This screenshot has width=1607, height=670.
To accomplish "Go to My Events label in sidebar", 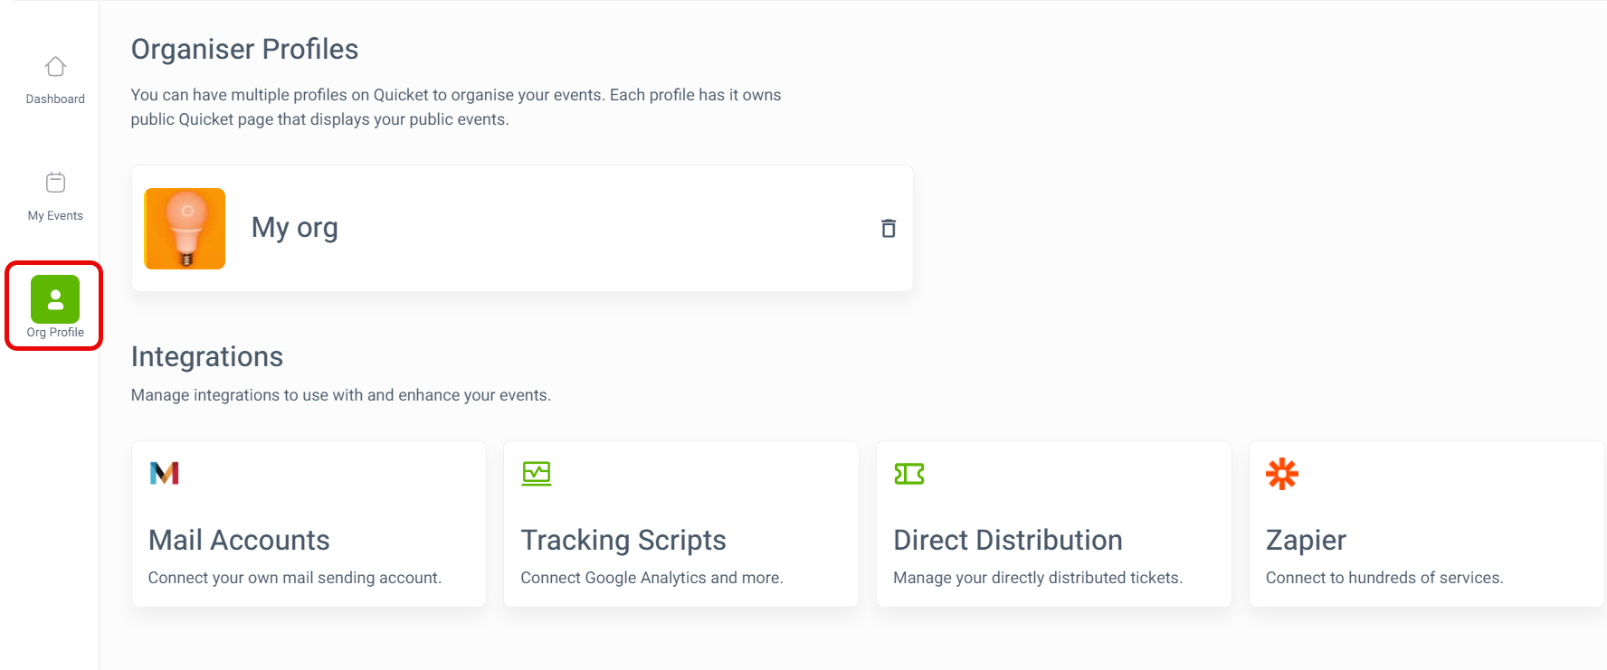I will tap(55, 216).
